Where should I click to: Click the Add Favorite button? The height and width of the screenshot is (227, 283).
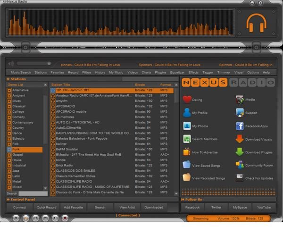coord(73,207)
